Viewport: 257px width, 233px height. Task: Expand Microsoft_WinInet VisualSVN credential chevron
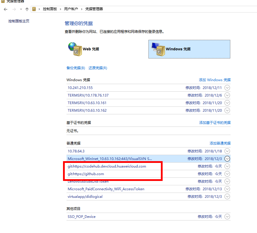coord(227,159)
